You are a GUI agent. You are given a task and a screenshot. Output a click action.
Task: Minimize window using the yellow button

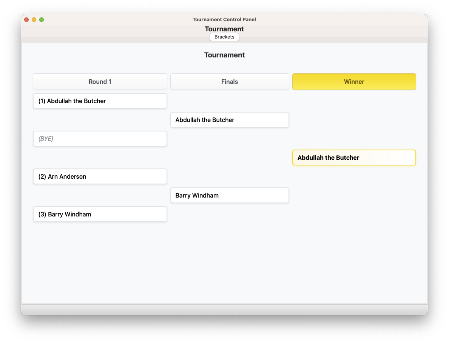tap(34, 20)
